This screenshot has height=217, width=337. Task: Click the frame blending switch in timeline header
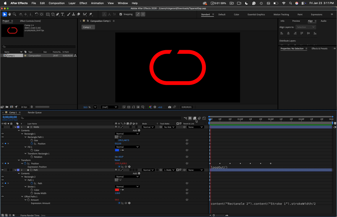(195, 118)
